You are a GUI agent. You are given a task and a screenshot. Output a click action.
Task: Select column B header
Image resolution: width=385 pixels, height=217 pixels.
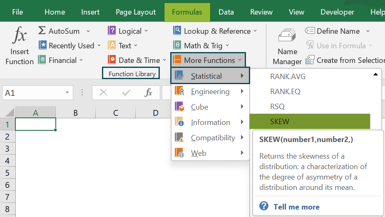75,112
